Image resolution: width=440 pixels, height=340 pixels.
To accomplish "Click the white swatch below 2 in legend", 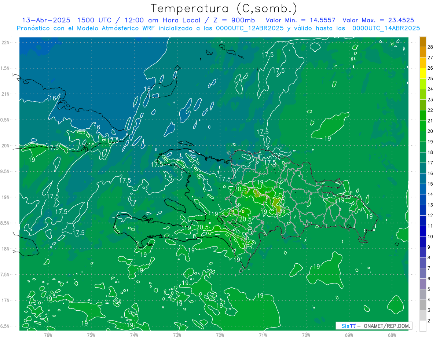I will click(423, 326).
